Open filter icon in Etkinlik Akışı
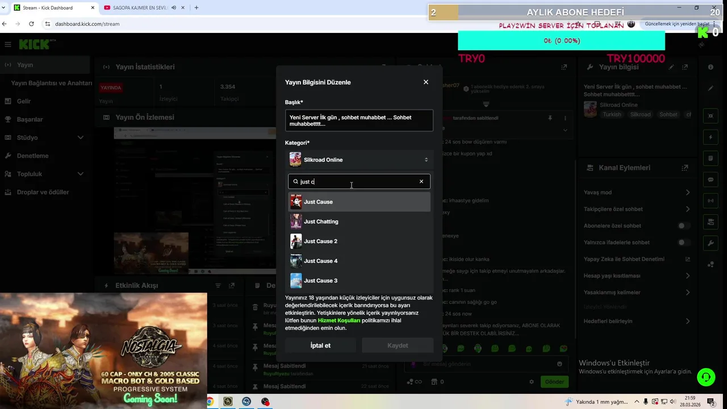Viewport: 727px width, 409px height. (x=218, y=285)
